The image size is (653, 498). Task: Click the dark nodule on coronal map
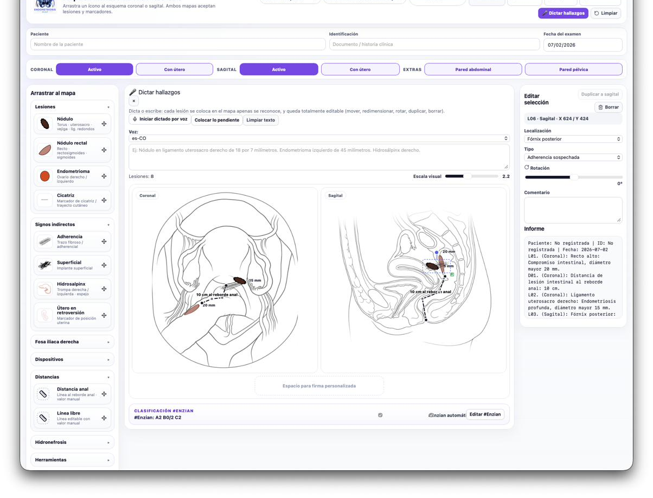click(x=239, y=280)
